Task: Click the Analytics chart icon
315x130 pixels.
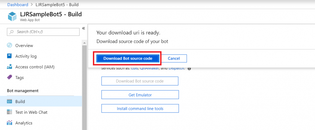Action: pyautogui.click(x=10, y=123)
